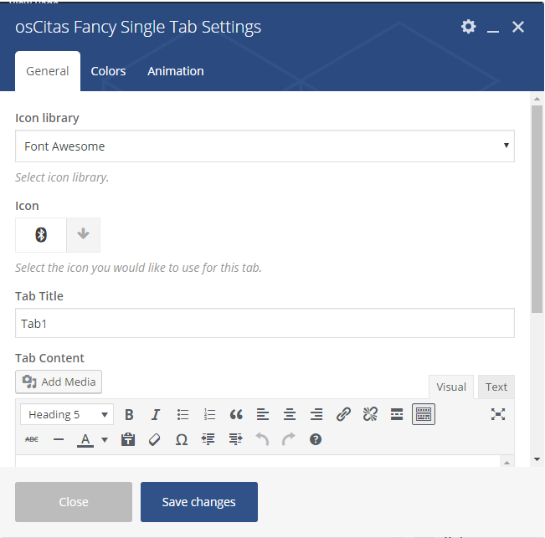This screenshot has width=545, height=538.
Task: Click the remove link icon
Action: 370,414
